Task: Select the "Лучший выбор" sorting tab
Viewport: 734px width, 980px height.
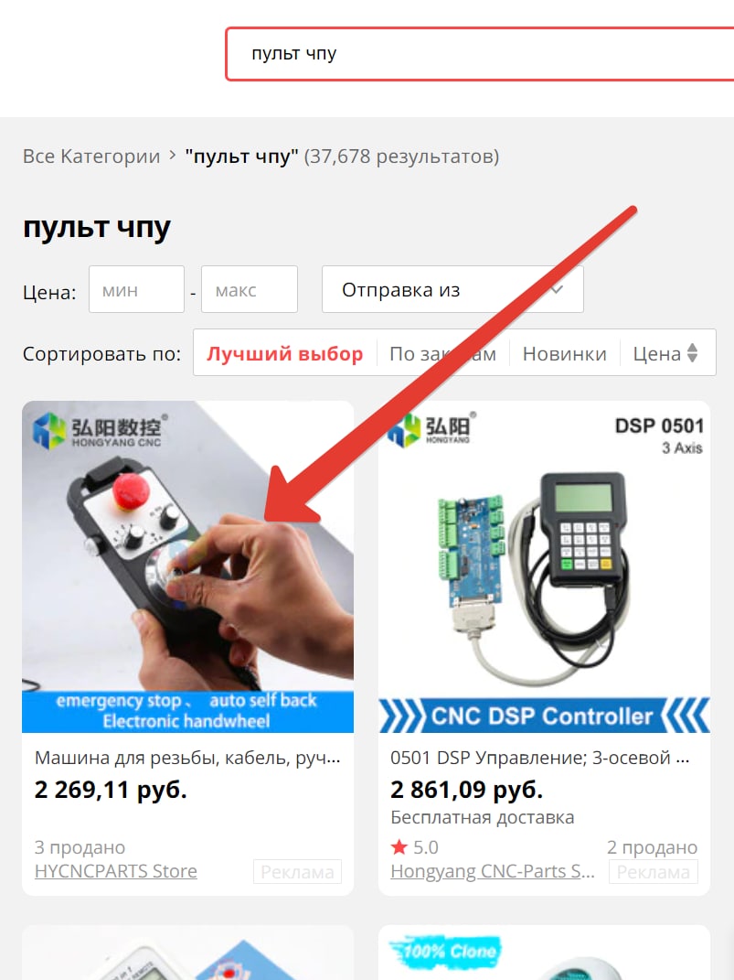Action: pos(284,354)
